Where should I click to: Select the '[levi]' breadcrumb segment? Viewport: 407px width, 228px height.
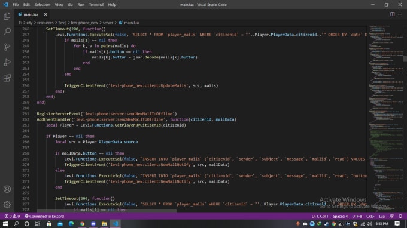(62, 23)
